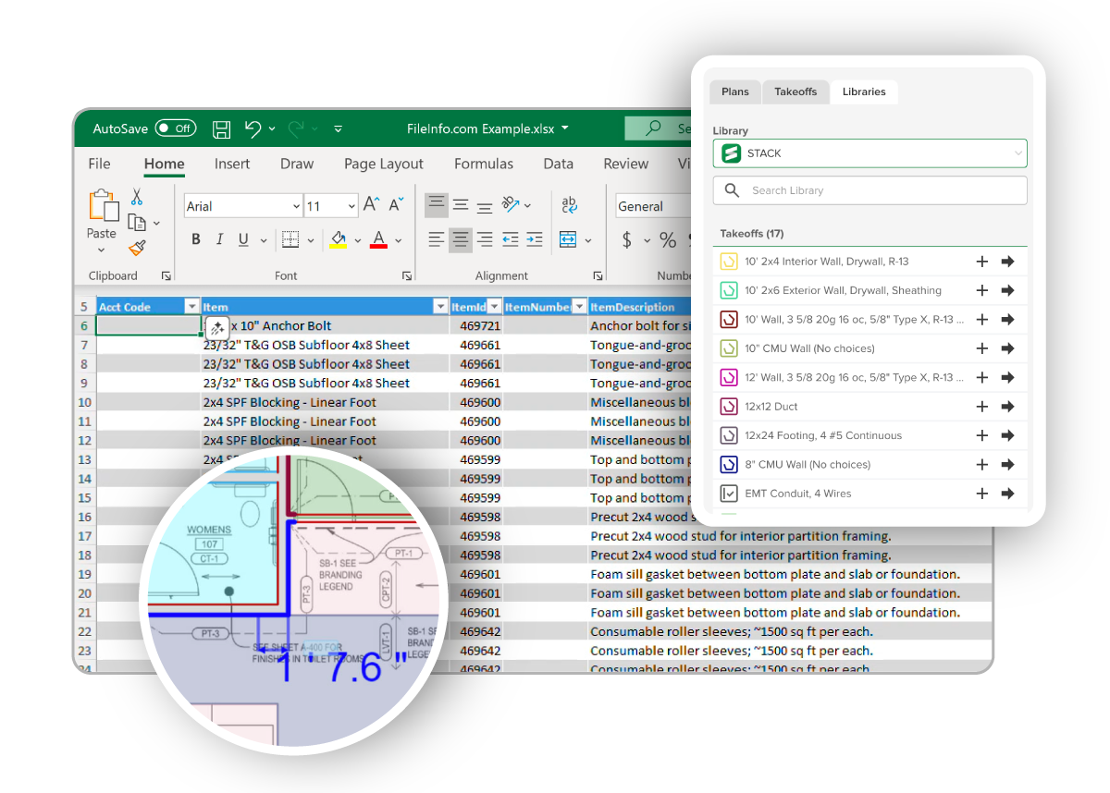Screen dimensions: 1110x793
Task: Click yellow highlight color swatch under Fill Color
Action: [x=337, y=244]
